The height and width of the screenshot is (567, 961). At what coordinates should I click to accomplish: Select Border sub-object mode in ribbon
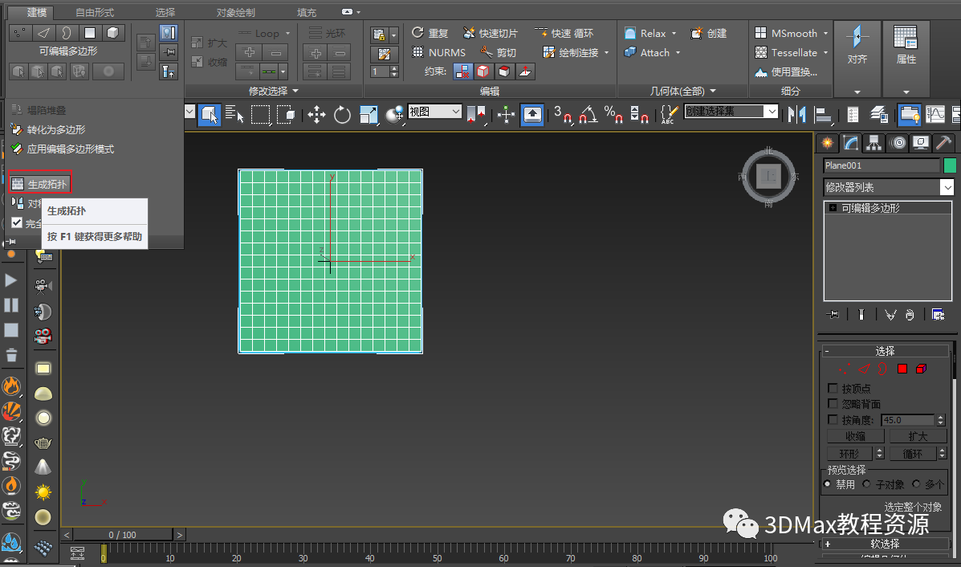pyautogui.click(x=66, y=32)
